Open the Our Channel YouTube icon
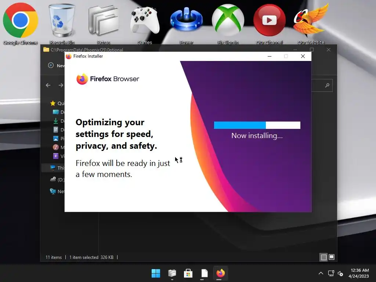The width and height of the screenshot is (376, 282). point(269,23)
